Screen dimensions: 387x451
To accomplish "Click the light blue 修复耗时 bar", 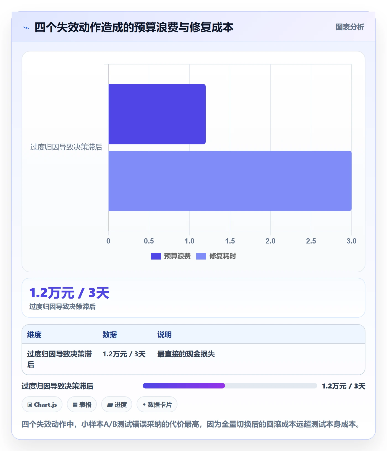I will [x=230, y=181].
